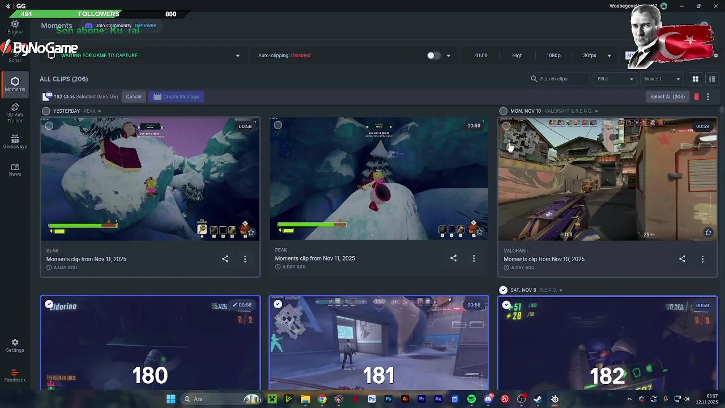The height and width of the screenshot is (408, 725).
Task: Deselect the checkbox on the clip marked 181
Action: coord(278,304)
